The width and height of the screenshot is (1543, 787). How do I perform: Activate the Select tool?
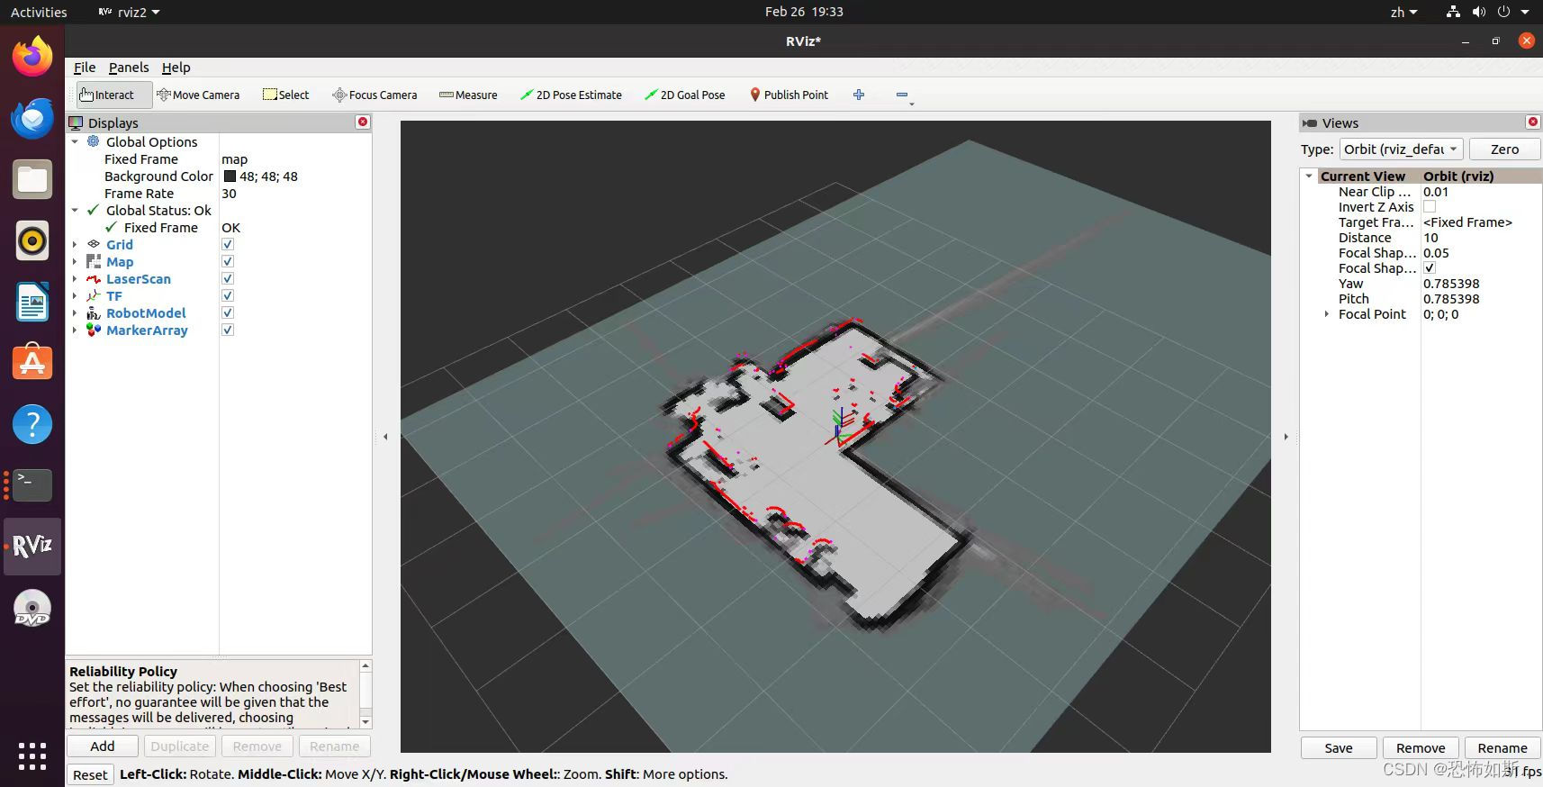(x=285, y=95)
